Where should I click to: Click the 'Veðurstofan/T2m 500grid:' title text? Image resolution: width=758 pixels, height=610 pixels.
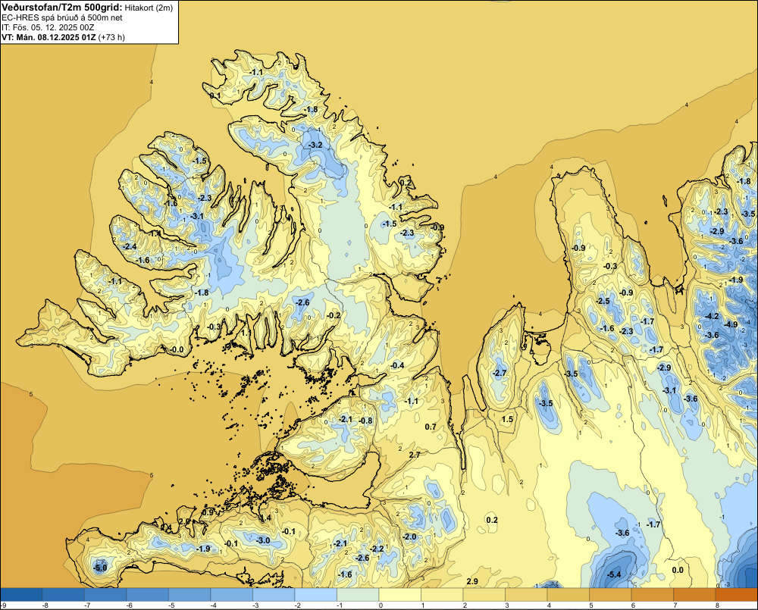[62, 8]
